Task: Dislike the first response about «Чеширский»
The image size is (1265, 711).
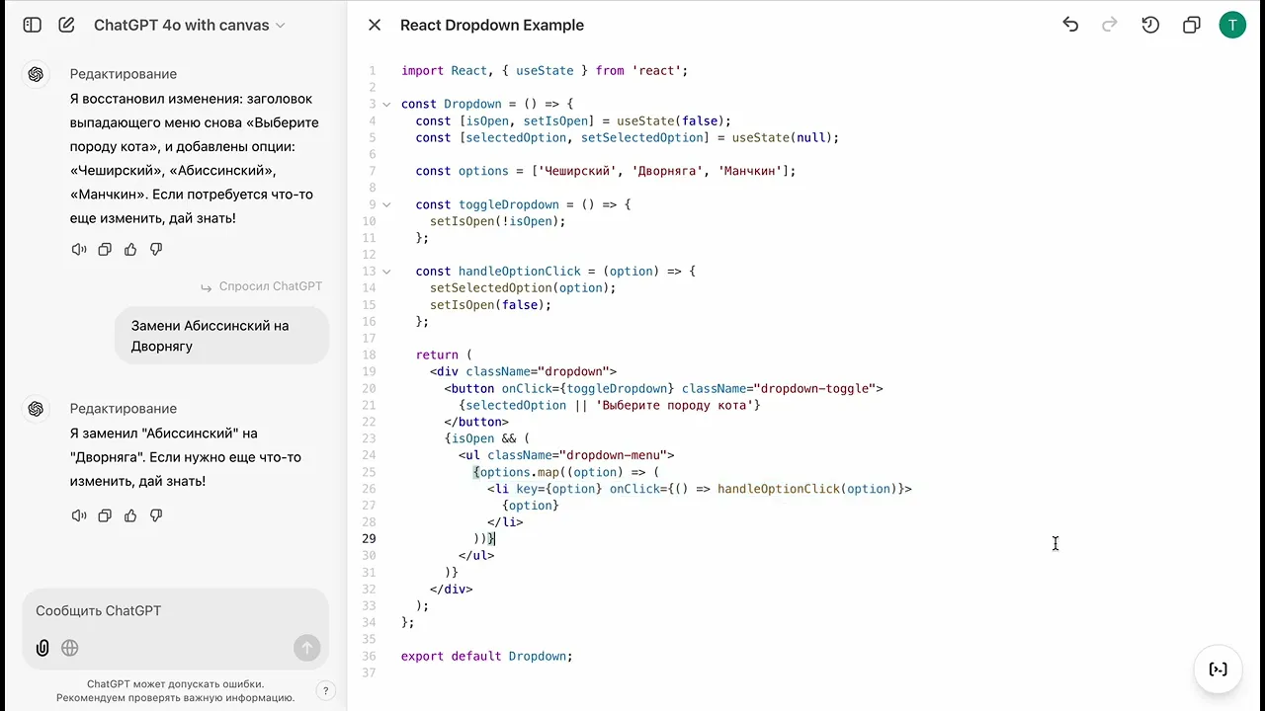Action: point(156,250)
